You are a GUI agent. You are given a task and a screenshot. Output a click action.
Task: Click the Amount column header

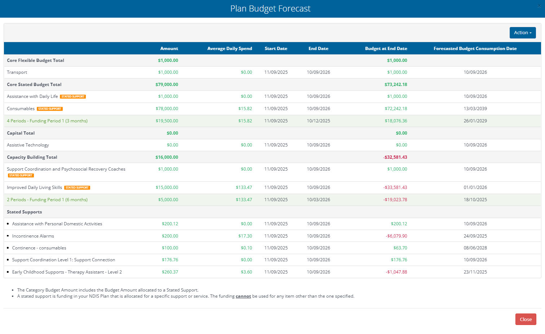pos(169,49)
